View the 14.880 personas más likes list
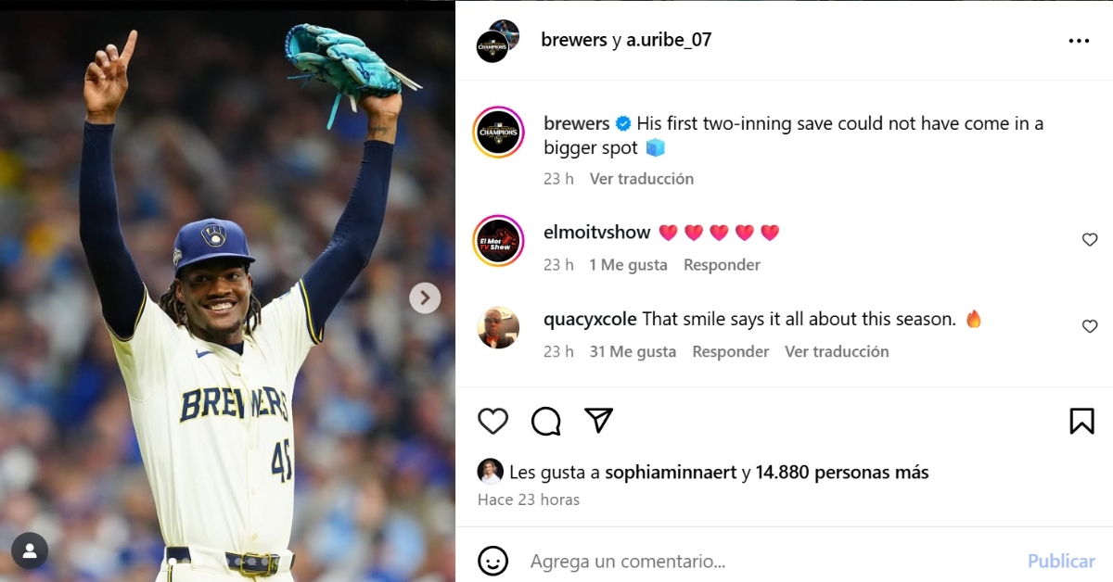1113x582 pixels. (x=842, y=473)
